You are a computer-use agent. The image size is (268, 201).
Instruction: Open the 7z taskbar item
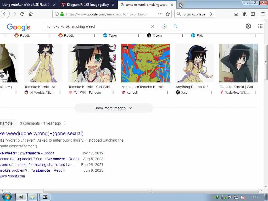tap(45, 197)
